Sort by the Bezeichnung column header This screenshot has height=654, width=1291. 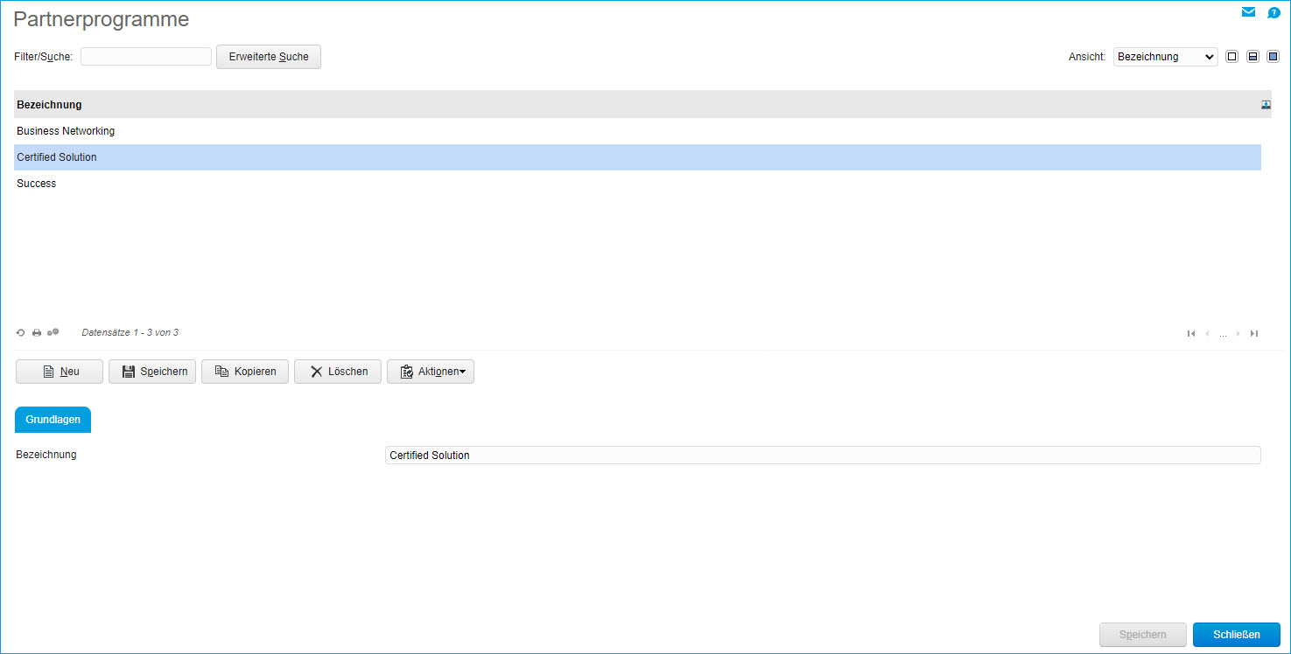pyautogui.click(x=49, y=105)
